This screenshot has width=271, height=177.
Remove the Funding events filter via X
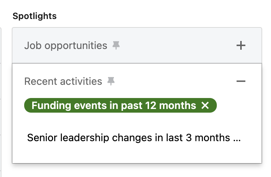click(205, 106)
